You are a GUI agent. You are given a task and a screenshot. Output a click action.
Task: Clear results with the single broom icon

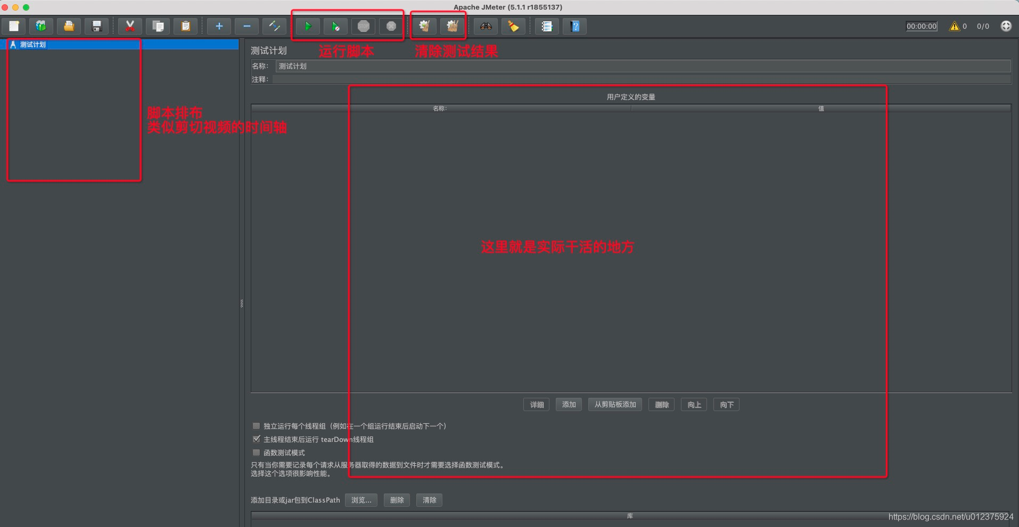(424, 26)
